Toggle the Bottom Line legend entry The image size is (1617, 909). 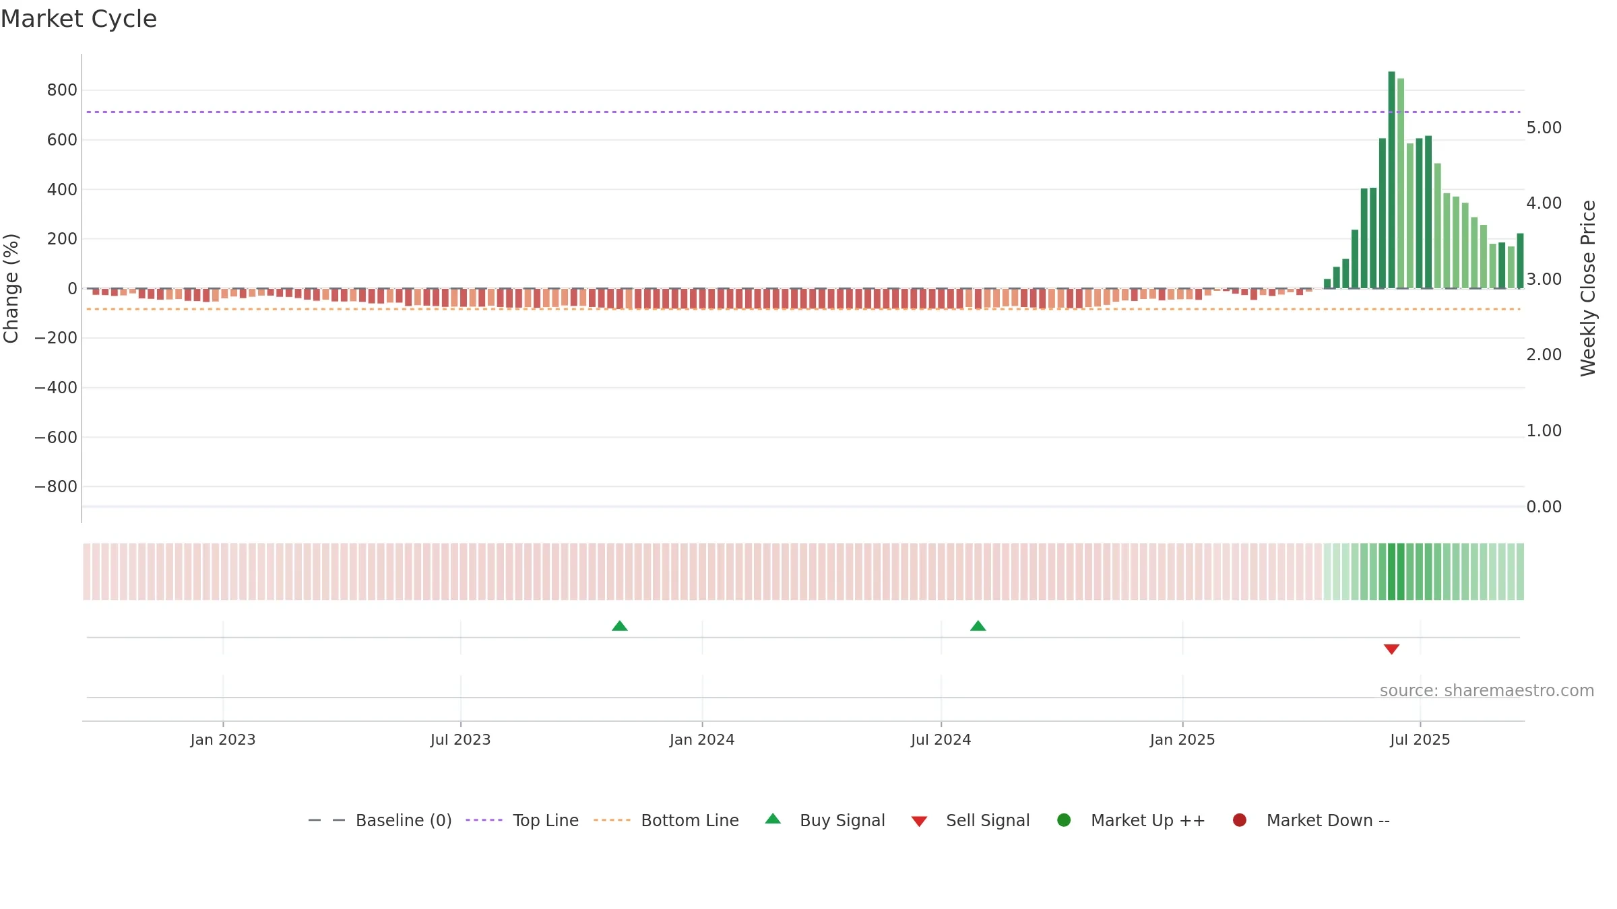pos(666,820)
